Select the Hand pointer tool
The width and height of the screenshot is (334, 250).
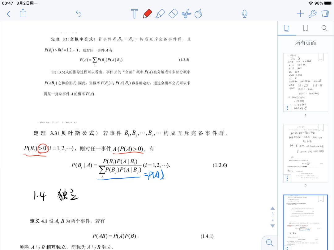[199, 14]
